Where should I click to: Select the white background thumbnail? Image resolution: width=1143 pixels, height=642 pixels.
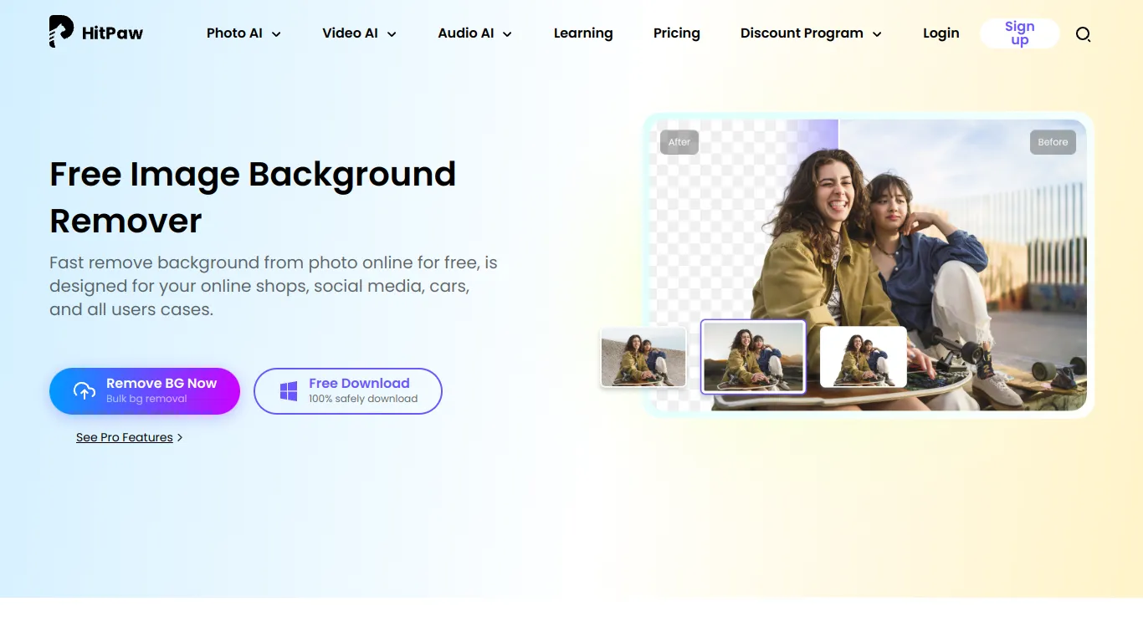tap(864, 357)
